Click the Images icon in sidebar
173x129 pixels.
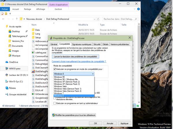[x=10, y=51]
